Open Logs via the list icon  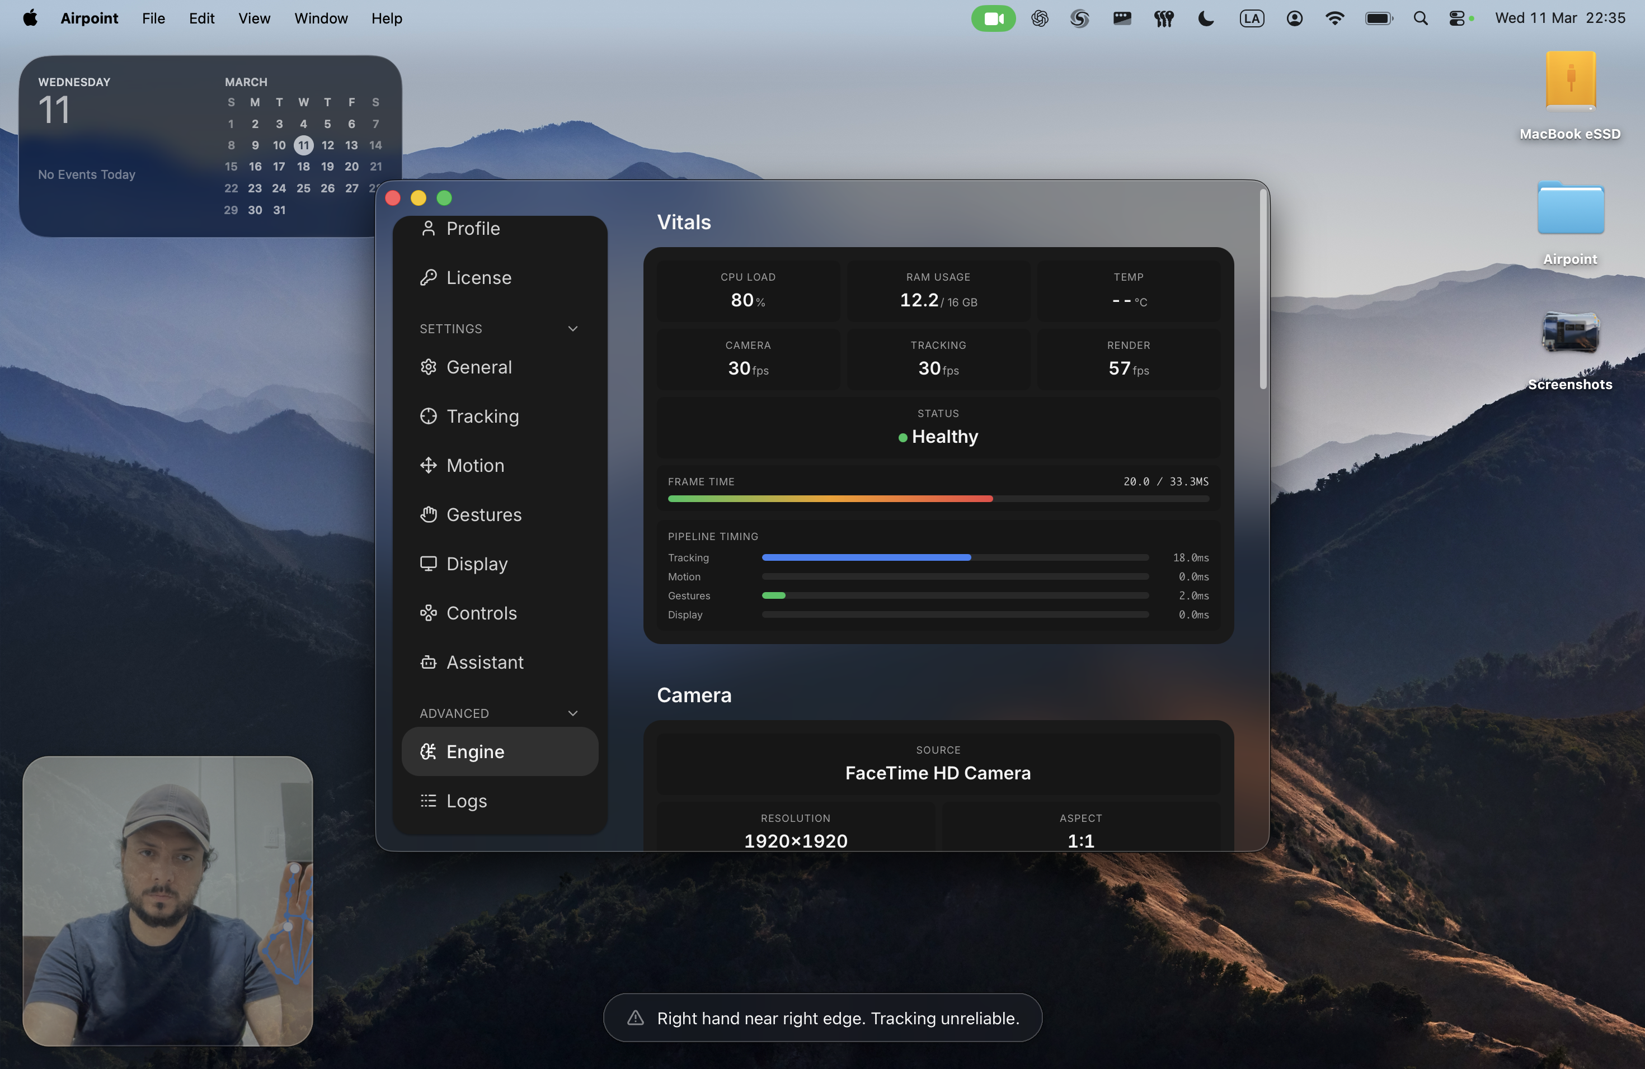click(x=428, y=801)
